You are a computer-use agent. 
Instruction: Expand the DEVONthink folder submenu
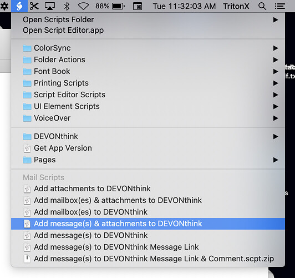coord(148,136)
